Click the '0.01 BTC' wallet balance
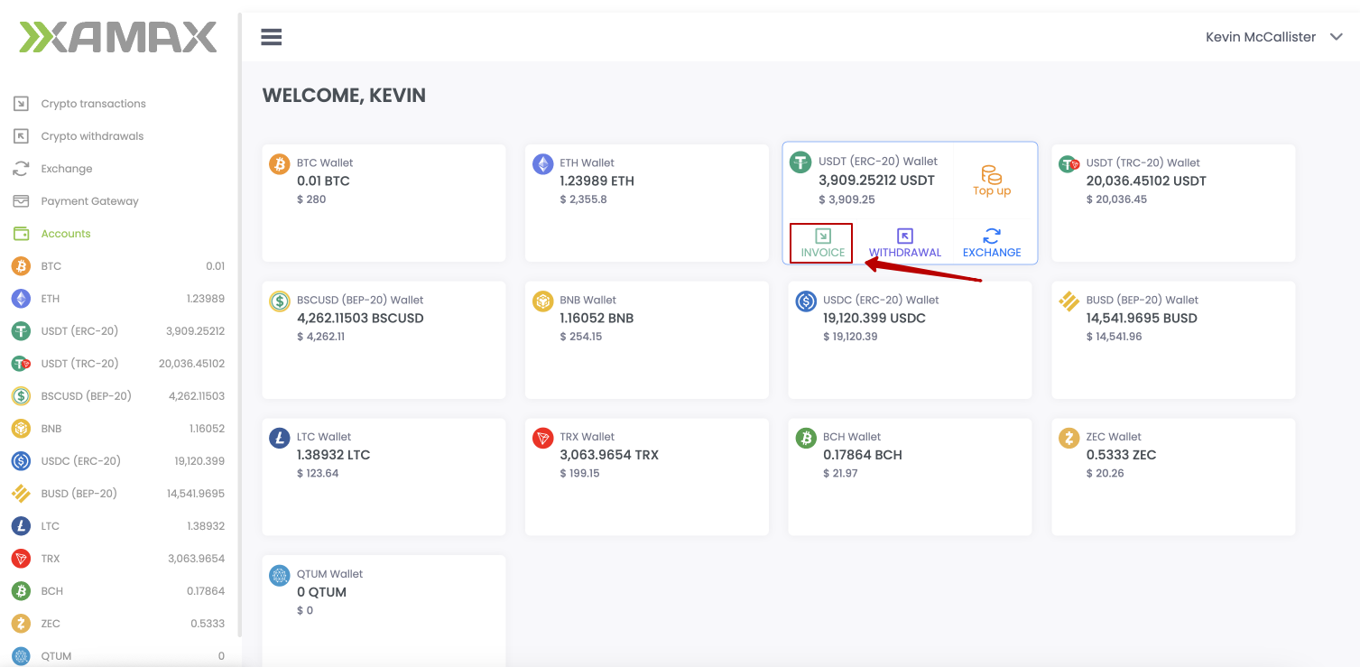 [x=323, y=181]
